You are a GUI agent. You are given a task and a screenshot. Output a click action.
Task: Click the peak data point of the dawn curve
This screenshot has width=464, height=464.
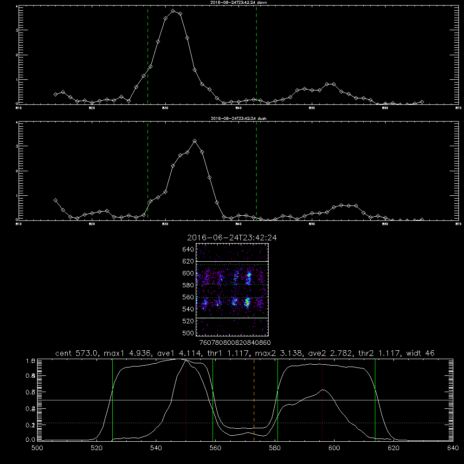[173, 11]
